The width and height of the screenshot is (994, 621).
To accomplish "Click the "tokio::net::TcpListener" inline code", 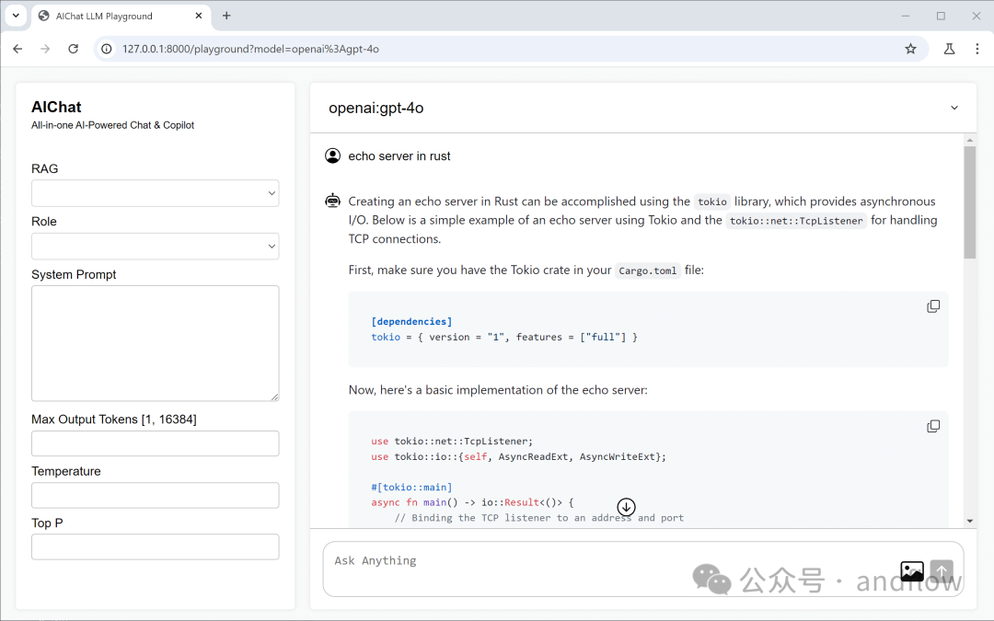I will [x=796, y=221].
